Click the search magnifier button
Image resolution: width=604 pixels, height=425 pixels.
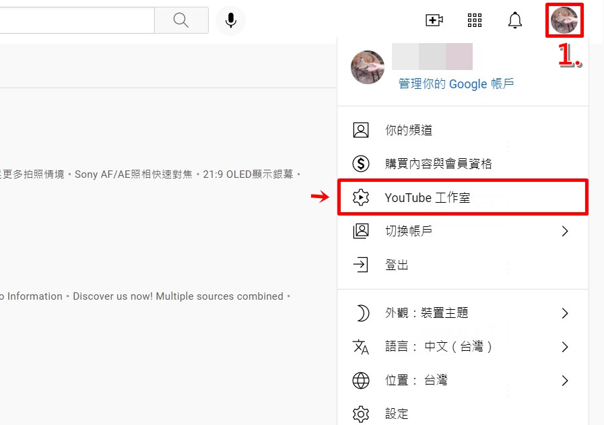click(x=181, y=20)
